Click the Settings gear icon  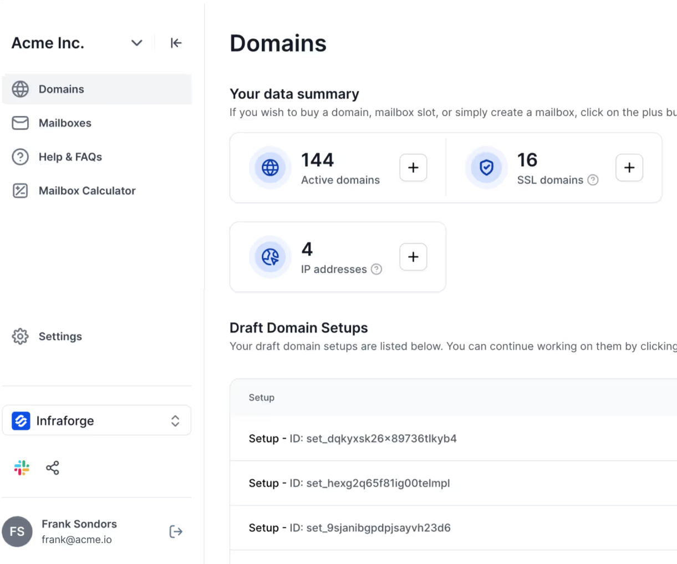(21, 337)
